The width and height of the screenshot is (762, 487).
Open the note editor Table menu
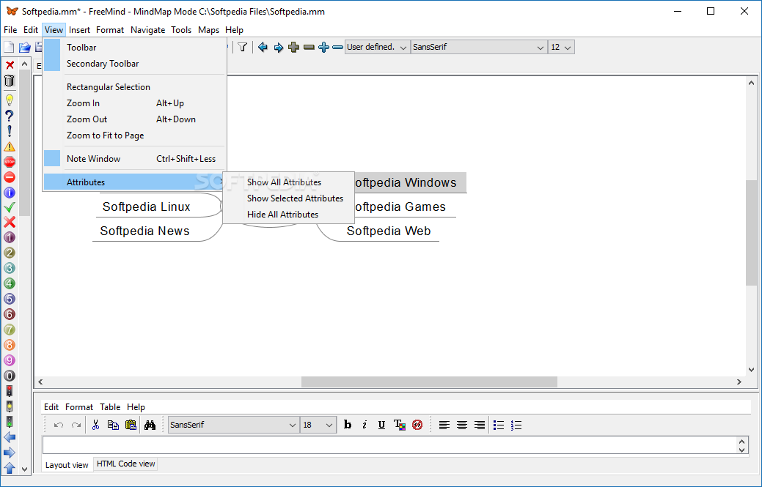(x=110, y=407)
